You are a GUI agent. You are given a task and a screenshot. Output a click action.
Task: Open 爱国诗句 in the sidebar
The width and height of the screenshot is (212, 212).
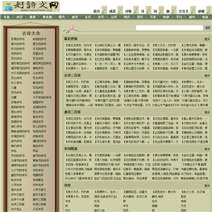(x=38, y=102)
